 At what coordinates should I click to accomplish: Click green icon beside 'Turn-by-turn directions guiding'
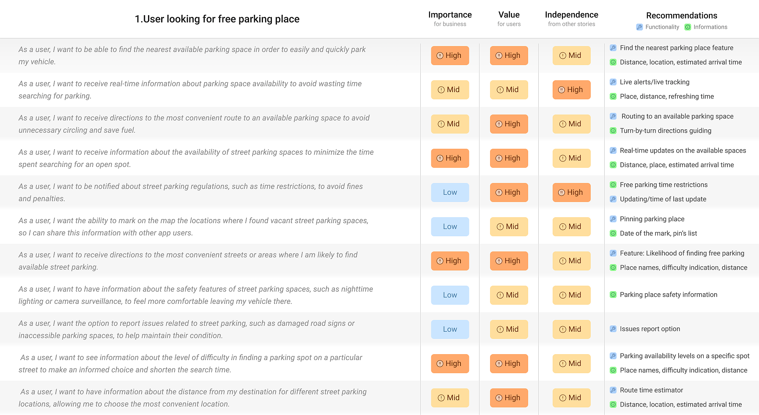[x=613, y=131]
